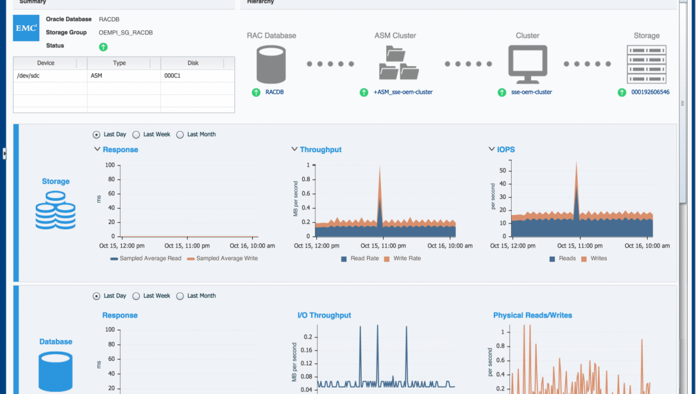Click the Write Rate legend swatch

387,259
